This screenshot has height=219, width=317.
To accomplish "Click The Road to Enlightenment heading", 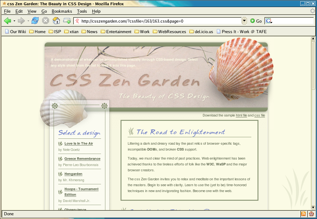I will (181, 132).
